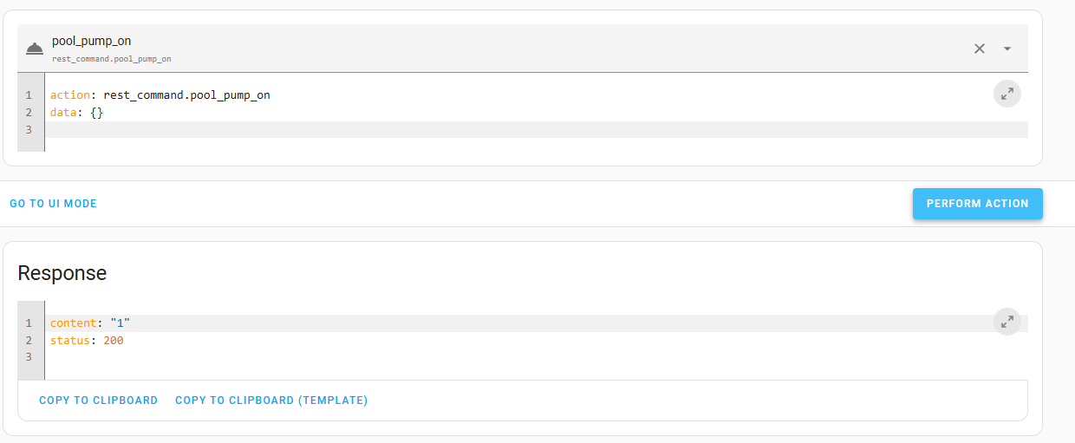
Task: Expand the action YAML editor to fullscreen
Action: click(x=1007, y=94)
